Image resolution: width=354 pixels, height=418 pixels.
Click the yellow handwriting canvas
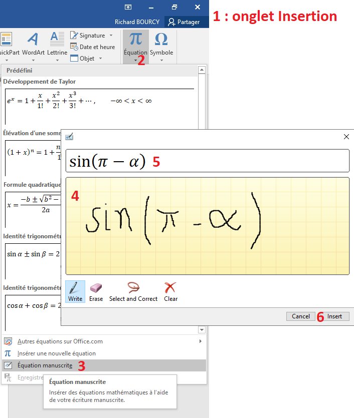pos(208,226)
